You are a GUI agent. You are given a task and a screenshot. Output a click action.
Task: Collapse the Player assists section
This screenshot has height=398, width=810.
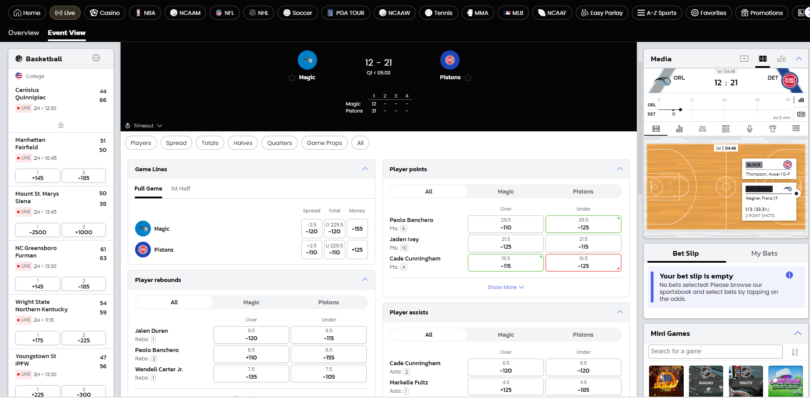pos(620,312)
